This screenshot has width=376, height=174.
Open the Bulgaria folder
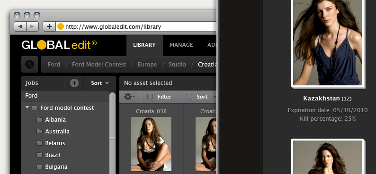[x=56, y=166]
